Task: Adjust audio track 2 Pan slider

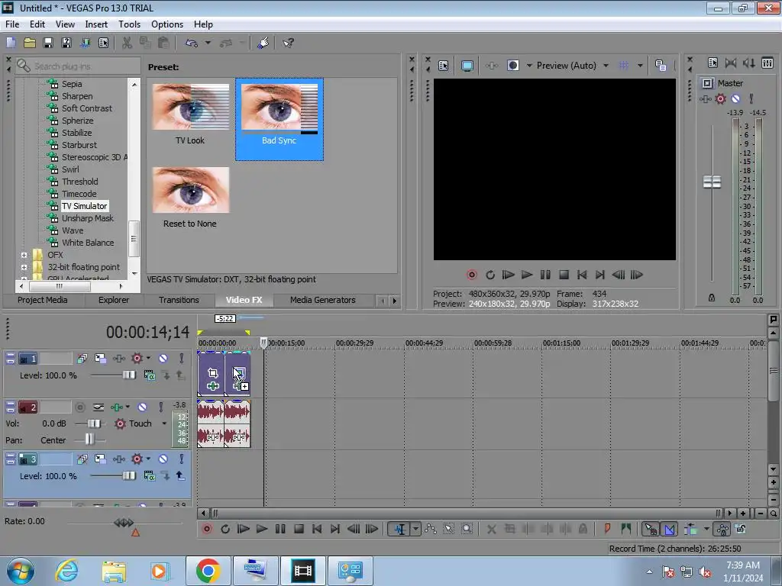Action: coord(89,439)
